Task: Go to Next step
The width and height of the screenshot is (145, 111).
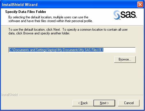Action: 104,103
